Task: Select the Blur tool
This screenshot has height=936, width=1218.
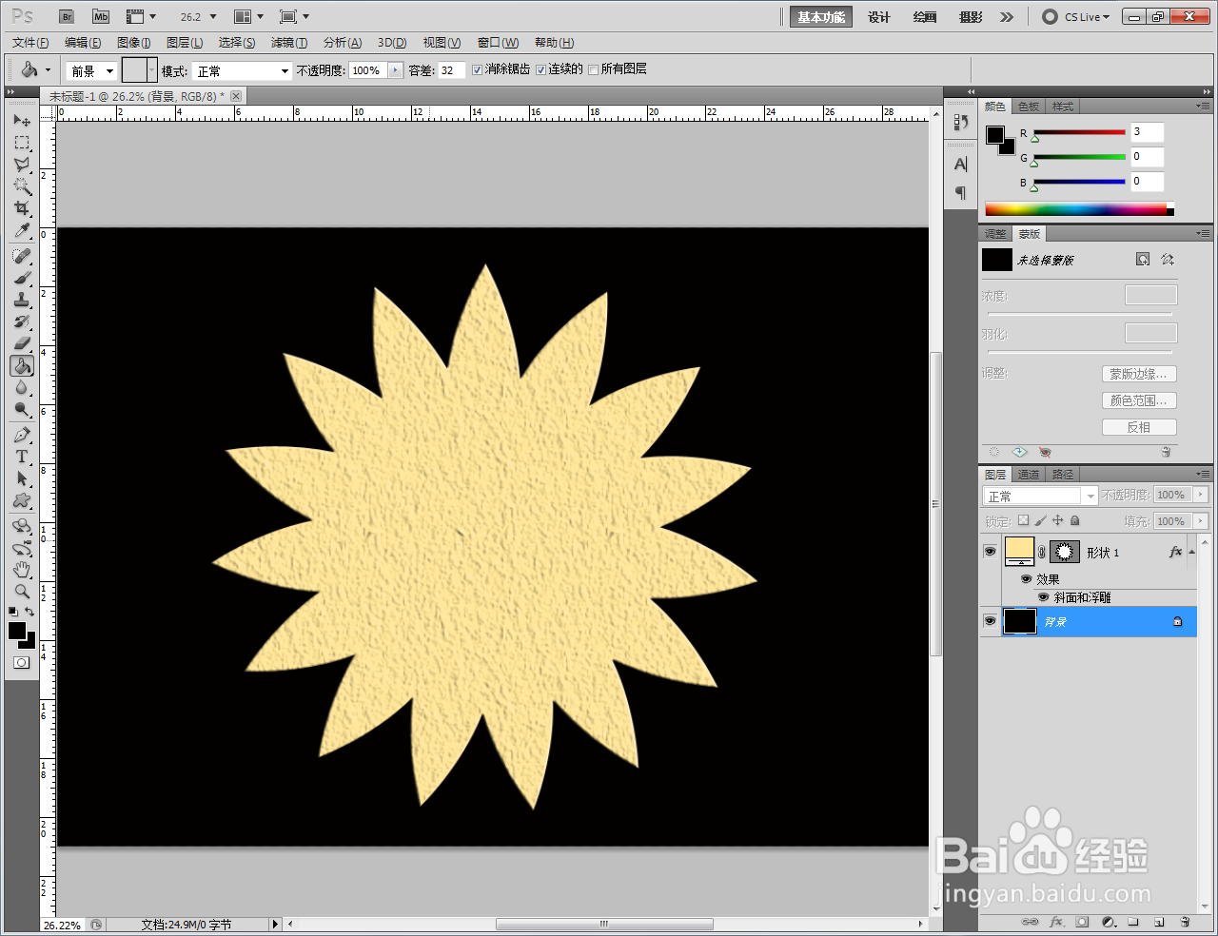Action: click(22, 388)
